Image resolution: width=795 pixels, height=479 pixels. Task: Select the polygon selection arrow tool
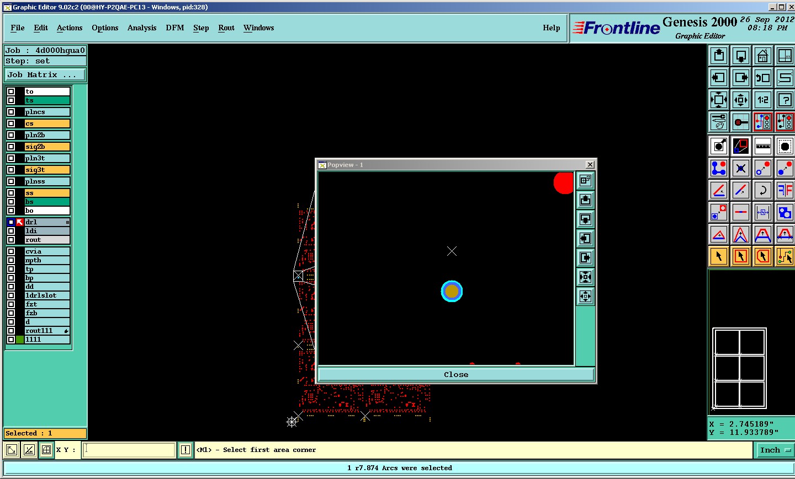pyautogui.click(x=763, y=256)
